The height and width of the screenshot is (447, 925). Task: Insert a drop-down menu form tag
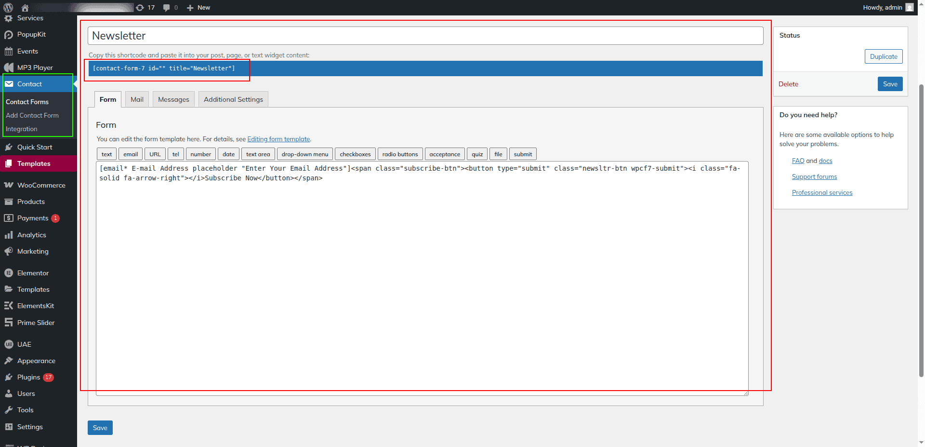coord(304,154)
